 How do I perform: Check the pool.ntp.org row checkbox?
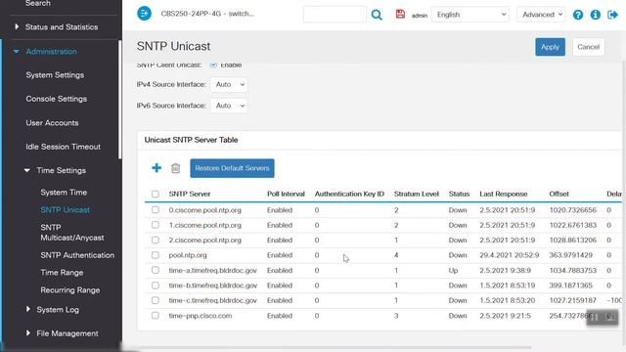pos(156,255)
